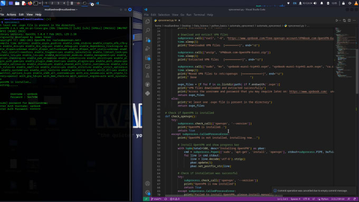Click the Data_Science breadcrumb segment
Screen dimensions: 359x202
pos(201,26)
